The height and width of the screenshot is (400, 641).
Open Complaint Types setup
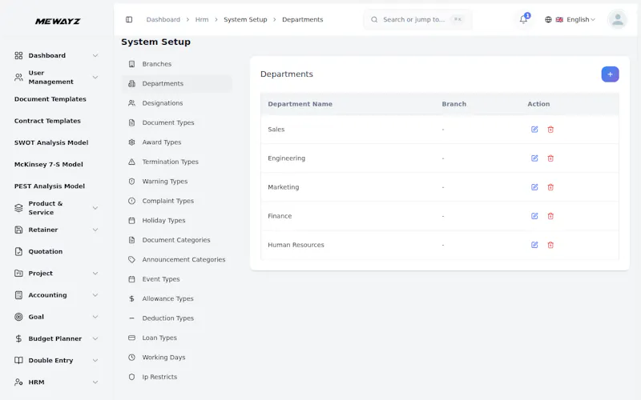click(177, 202)
